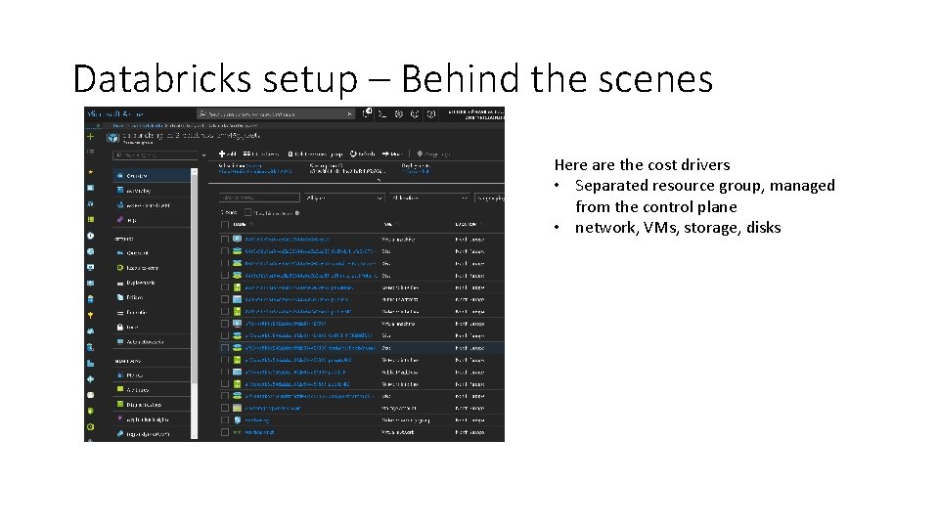This screenshot has height=528, width=939.
Task: Click Delete resource group in toolbar
Action: click(315, 154)
